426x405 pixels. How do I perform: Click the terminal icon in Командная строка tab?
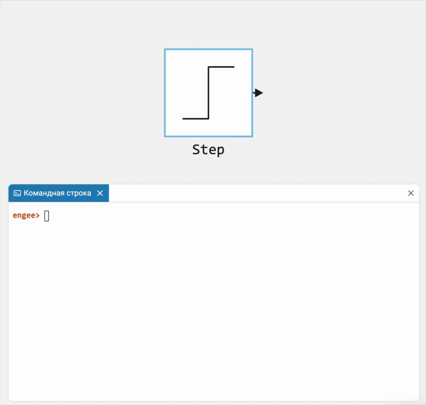tap(17, 193)
